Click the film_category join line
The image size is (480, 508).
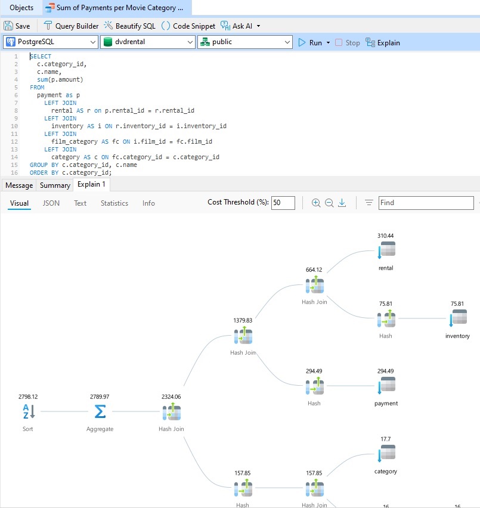coord(132,141)
